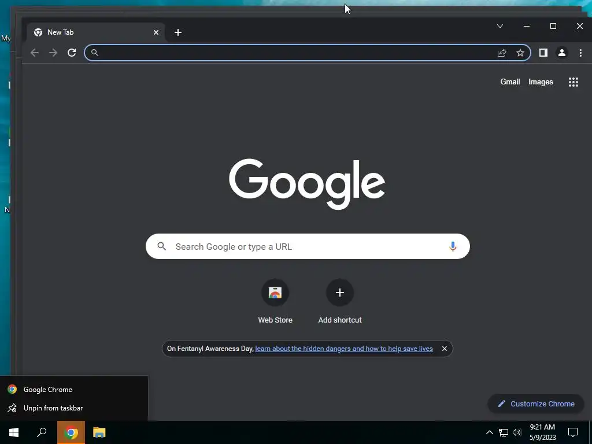This screenshot has width=592, height=444.
Task: Follow the learn about hidden dangers link
Action: (x=344, y=349)
